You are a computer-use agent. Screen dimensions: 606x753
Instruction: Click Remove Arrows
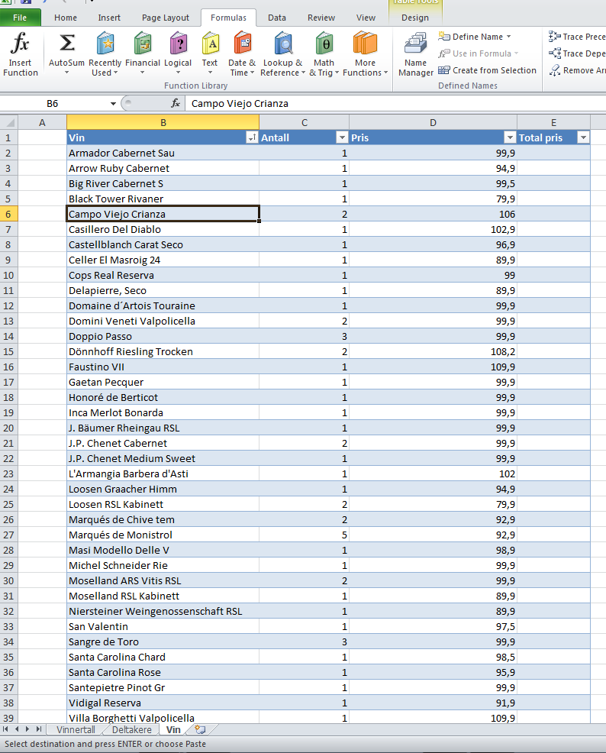pyautogui.click(x=577, y=70)
